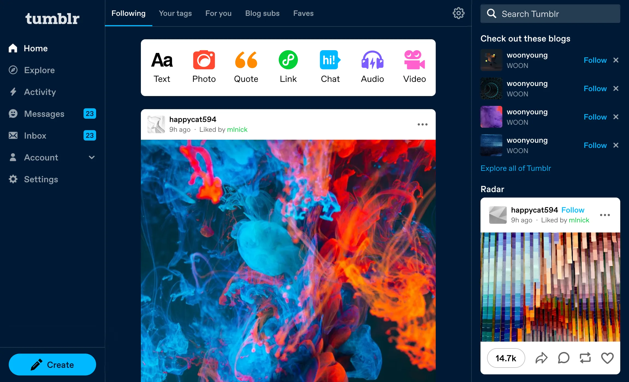Create a Link post

(288, 67)
